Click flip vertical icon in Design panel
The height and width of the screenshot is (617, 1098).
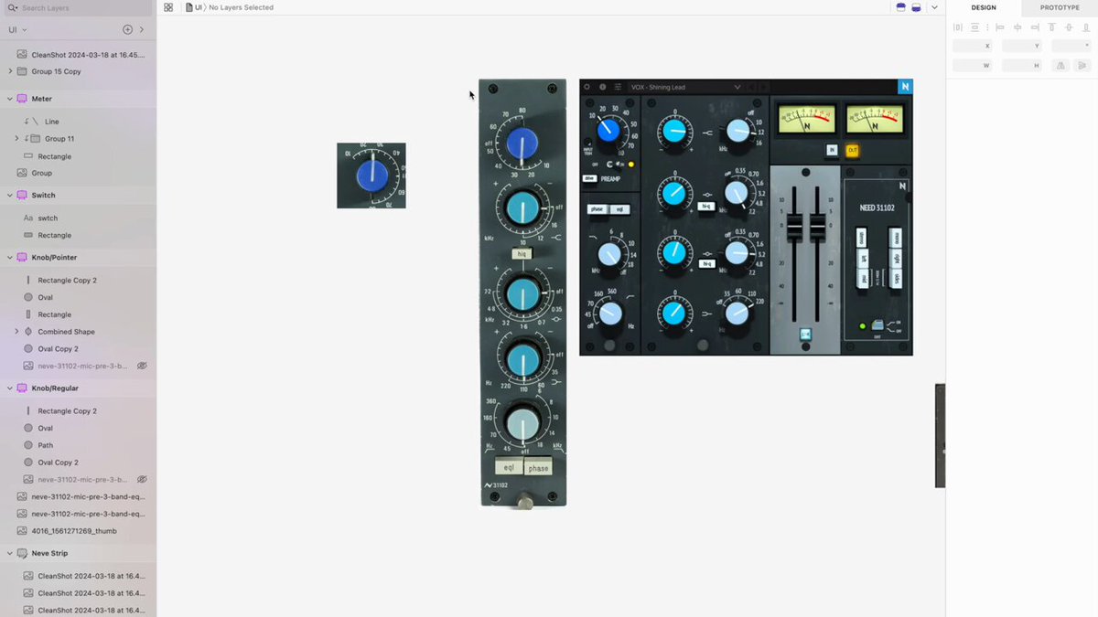[x=1082, y=66]
